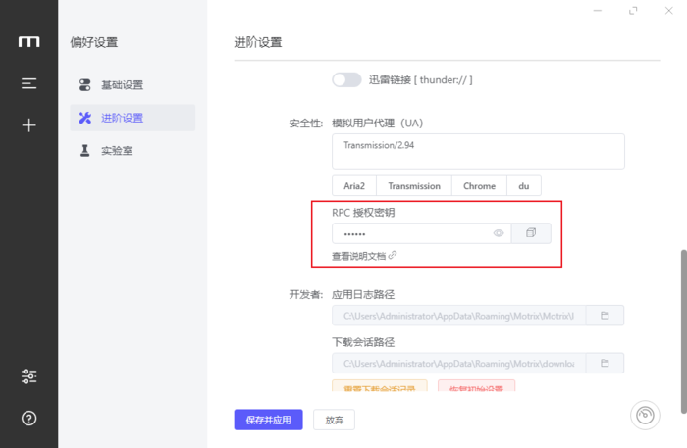Screen dimensions: 687x448
Task: Toggle the 迅雷链接 thunder:// switch
Action: (346, 79)
